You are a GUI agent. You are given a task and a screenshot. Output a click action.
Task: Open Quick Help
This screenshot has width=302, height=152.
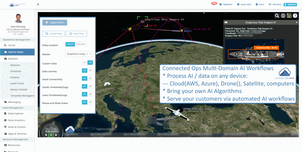pyautogui.click(x=244, y=5)
